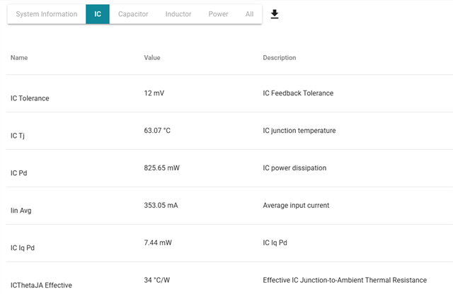Click the 12 mV value cell
Image resolution: width=453 pixels, height=294 pixels.
155,93
